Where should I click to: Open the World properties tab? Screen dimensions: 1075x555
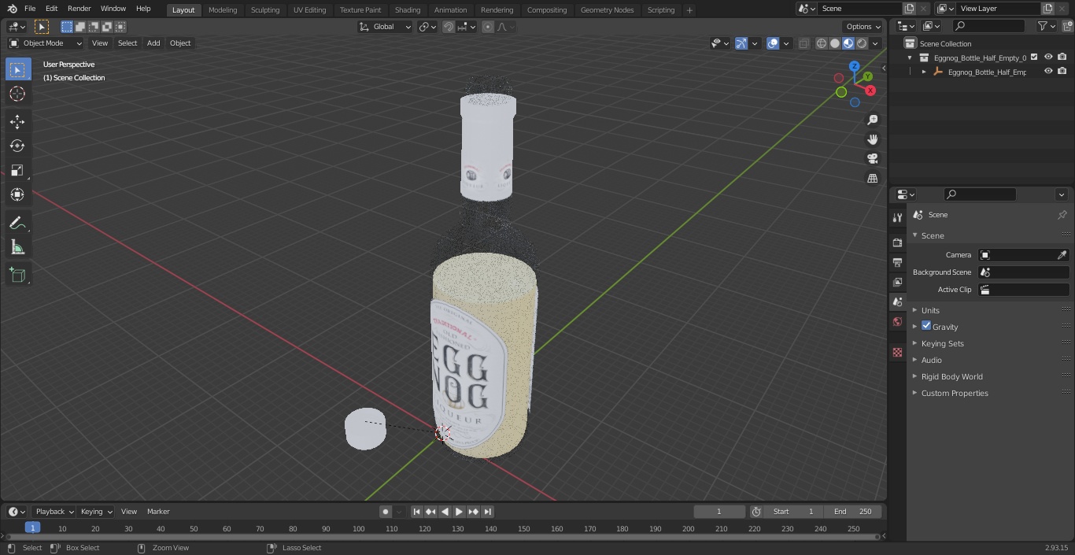[x=897, y=321]
